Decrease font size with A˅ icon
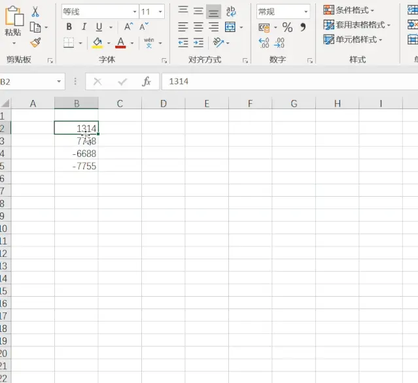 [144, 27]
